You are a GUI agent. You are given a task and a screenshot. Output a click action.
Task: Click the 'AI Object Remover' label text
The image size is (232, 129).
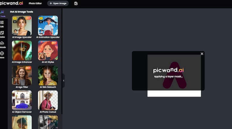pyautogui.click(x=22, y=112)
